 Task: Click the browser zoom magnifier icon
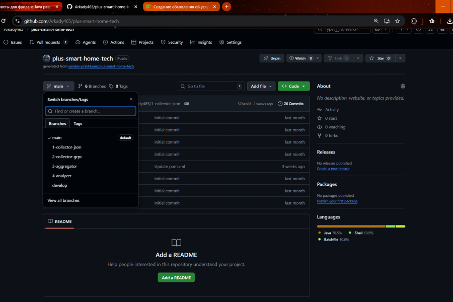click(376, 21)
